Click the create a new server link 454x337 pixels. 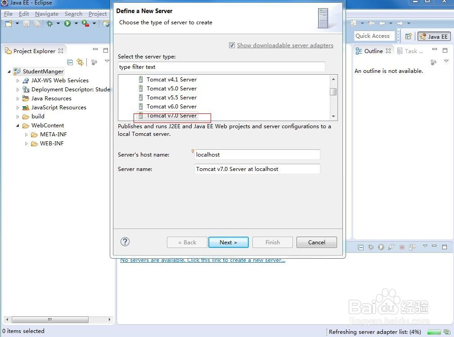click(202, 260)
